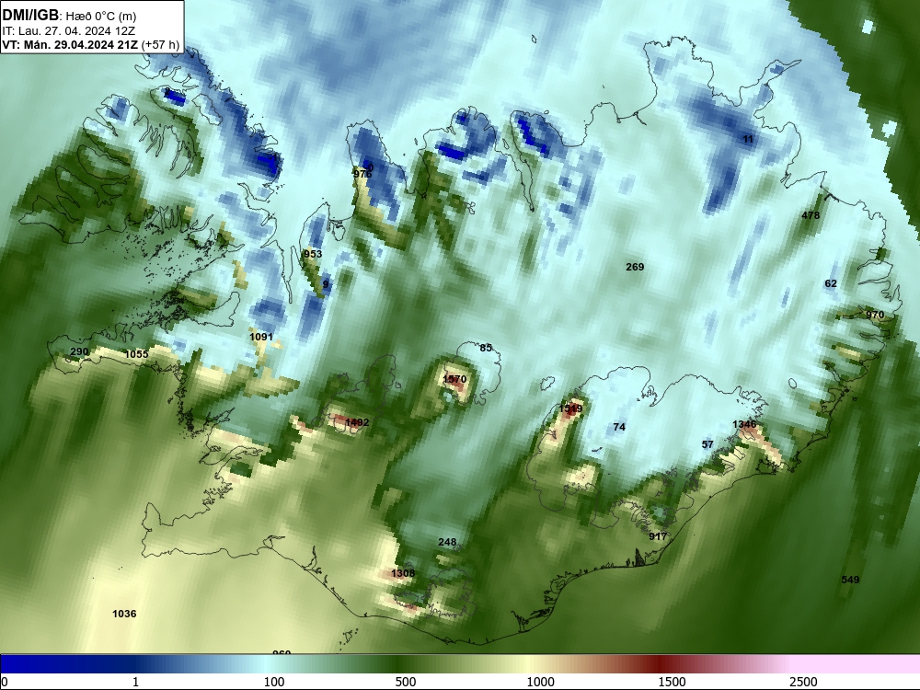This screenshot has height=690, width=920.
Task: Click the map value 62
Action: tap(831, 283)
